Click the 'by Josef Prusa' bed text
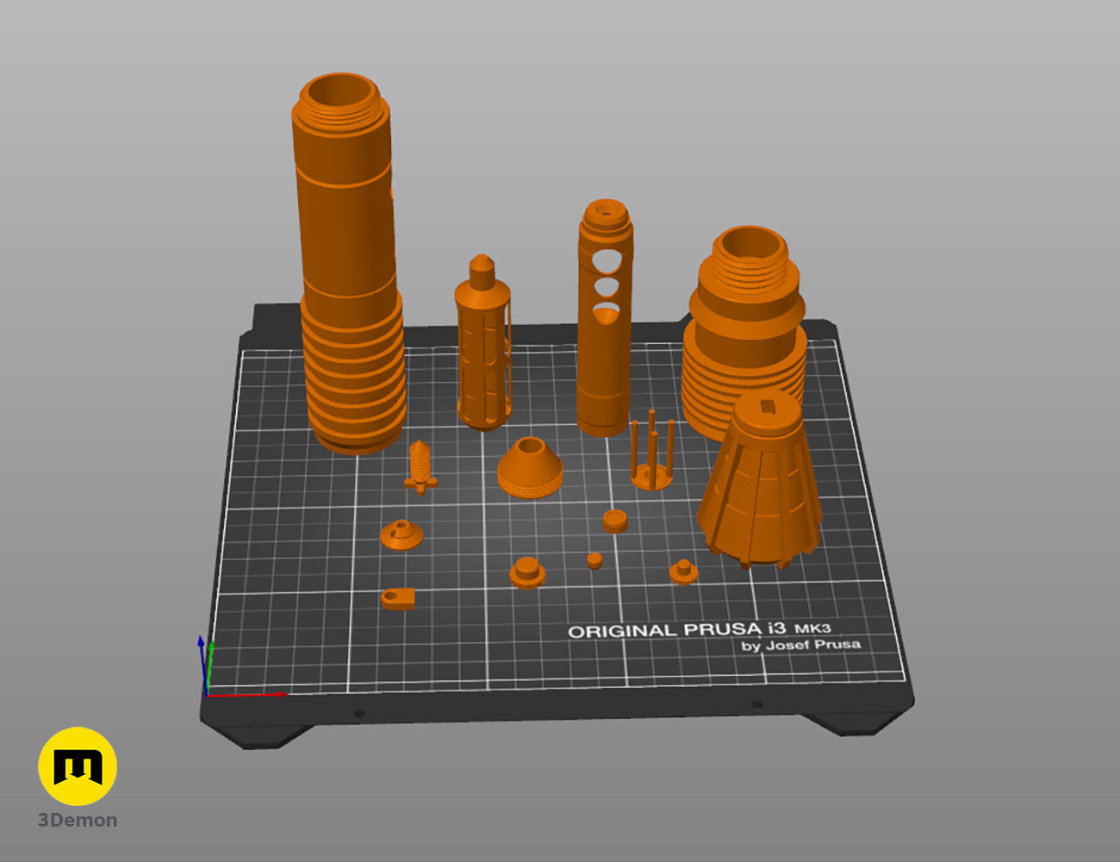The height and width of the screenshot is (862, 1120). click(x=800, y=645)
